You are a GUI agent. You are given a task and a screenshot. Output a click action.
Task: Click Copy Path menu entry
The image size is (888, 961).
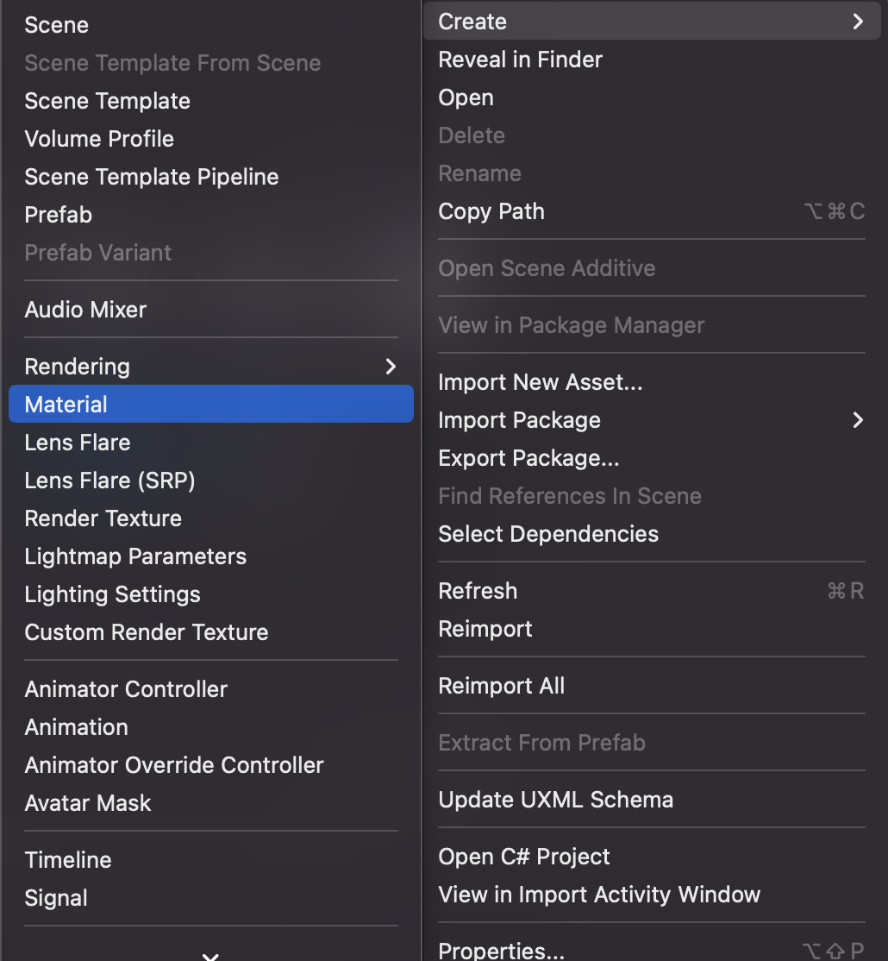[491, 211]
